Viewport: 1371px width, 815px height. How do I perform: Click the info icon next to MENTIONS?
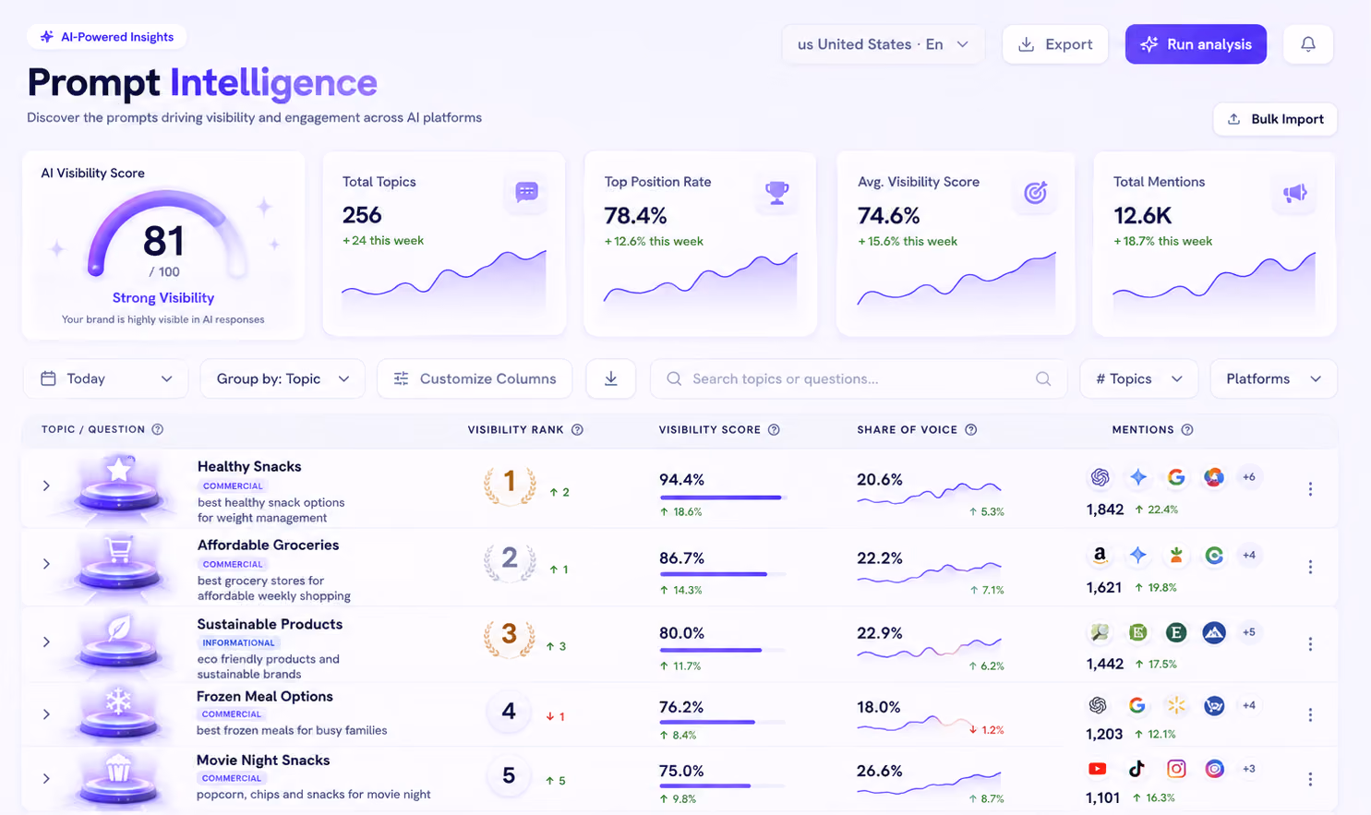point(1187,429)
